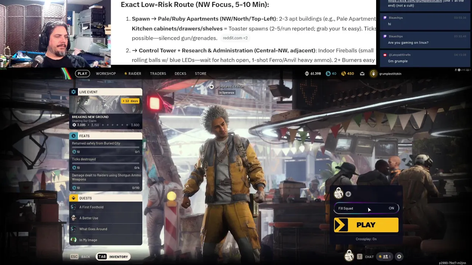The image size is (472, 265).
Task: Click the A First Foothold quest giver portrait
Action: pyautogui.click(x=74, y=207)
